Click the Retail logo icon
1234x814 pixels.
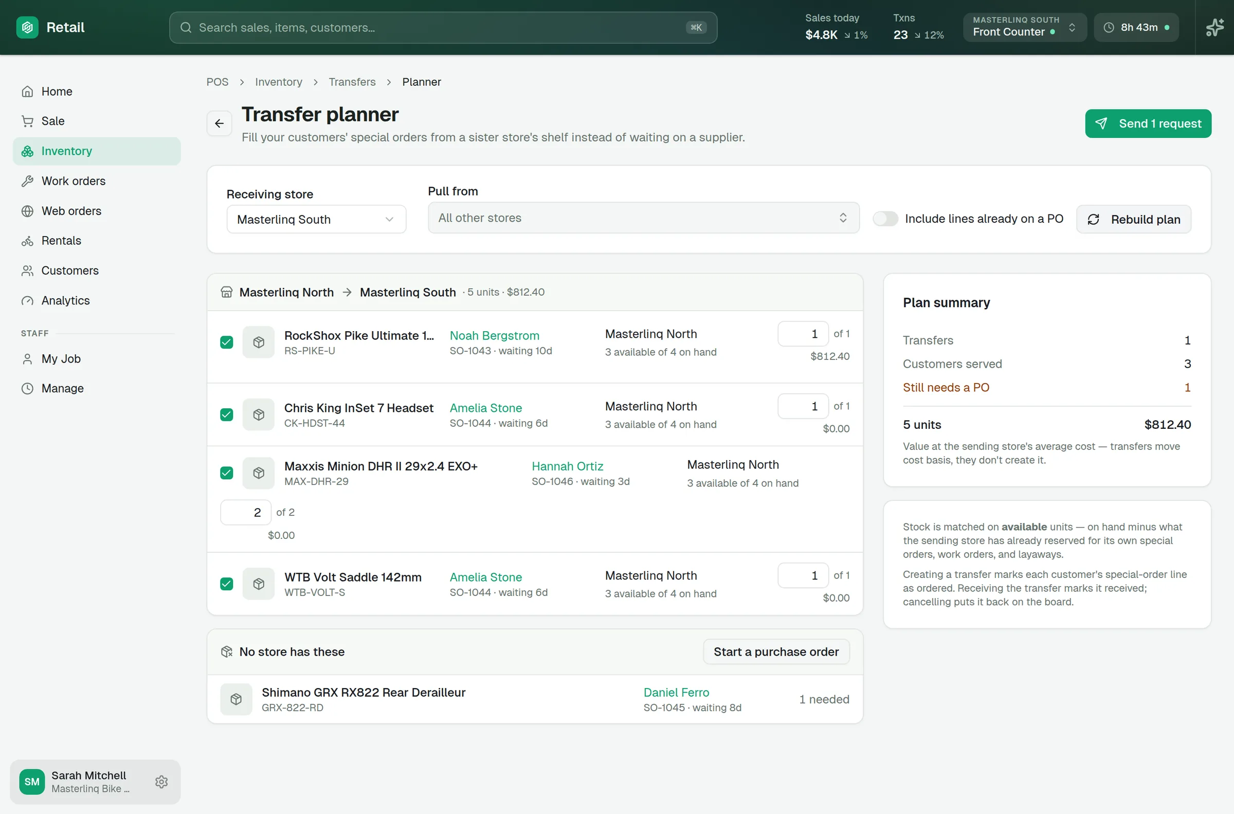(27, 28)
